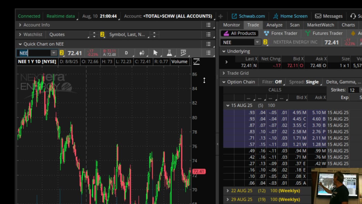Image resolution: width=362 pixels, height=204 pixels.
Task: Go to Home Screen label
Action: (x=294, y=16)
